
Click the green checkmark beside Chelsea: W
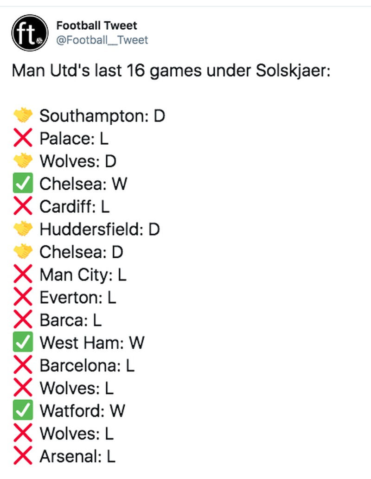23,184
